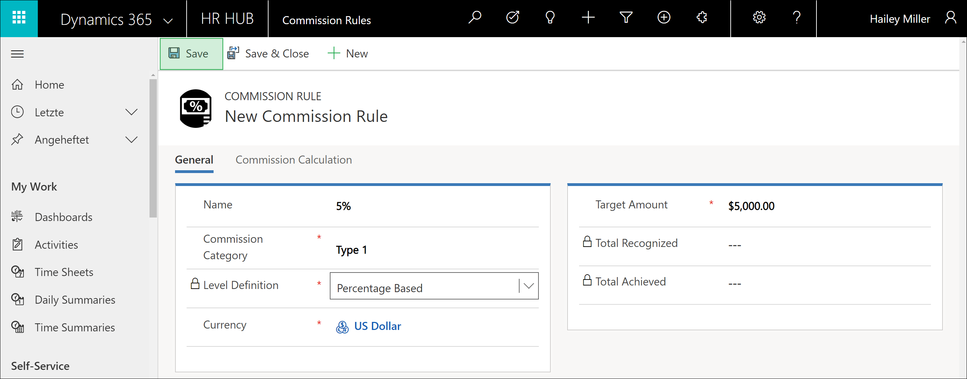Open Dashboards in My Work

(x=63, y=217)
